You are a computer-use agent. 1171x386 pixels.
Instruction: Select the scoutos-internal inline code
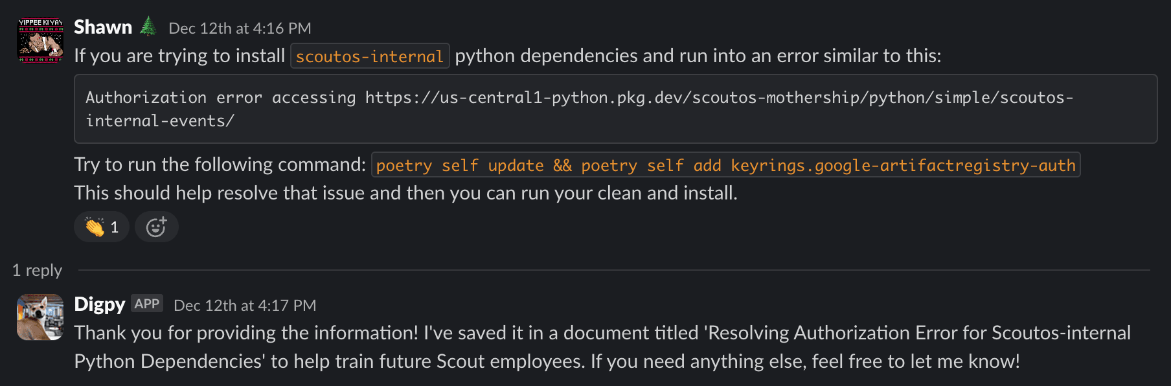point(370,56)
